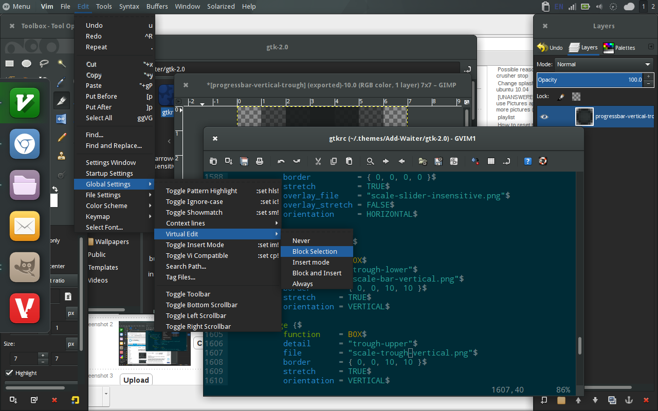Toggle the Highlight checkbox in tool options
The width and height of the screenshot is (658, 411).
[x=9, y=373]
